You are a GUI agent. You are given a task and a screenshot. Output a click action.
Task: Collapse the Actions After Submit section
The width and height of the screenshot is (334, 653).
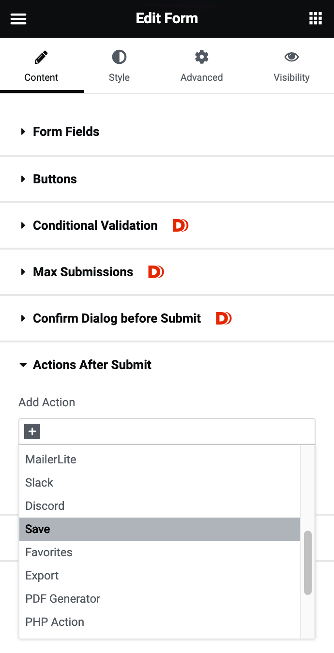pos(92,365)
